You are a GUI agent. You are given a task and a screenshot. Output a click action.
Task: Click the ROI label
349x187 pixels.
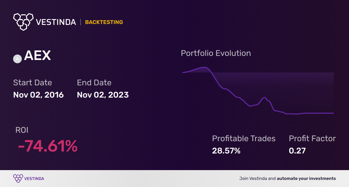[x=22, y=130]
